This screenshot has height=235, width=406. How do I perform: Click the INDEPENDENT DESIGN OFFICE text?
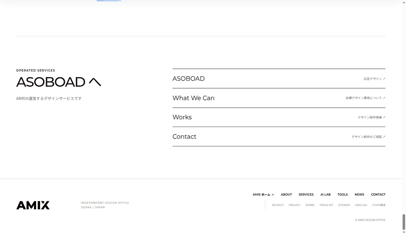(105, 203)
